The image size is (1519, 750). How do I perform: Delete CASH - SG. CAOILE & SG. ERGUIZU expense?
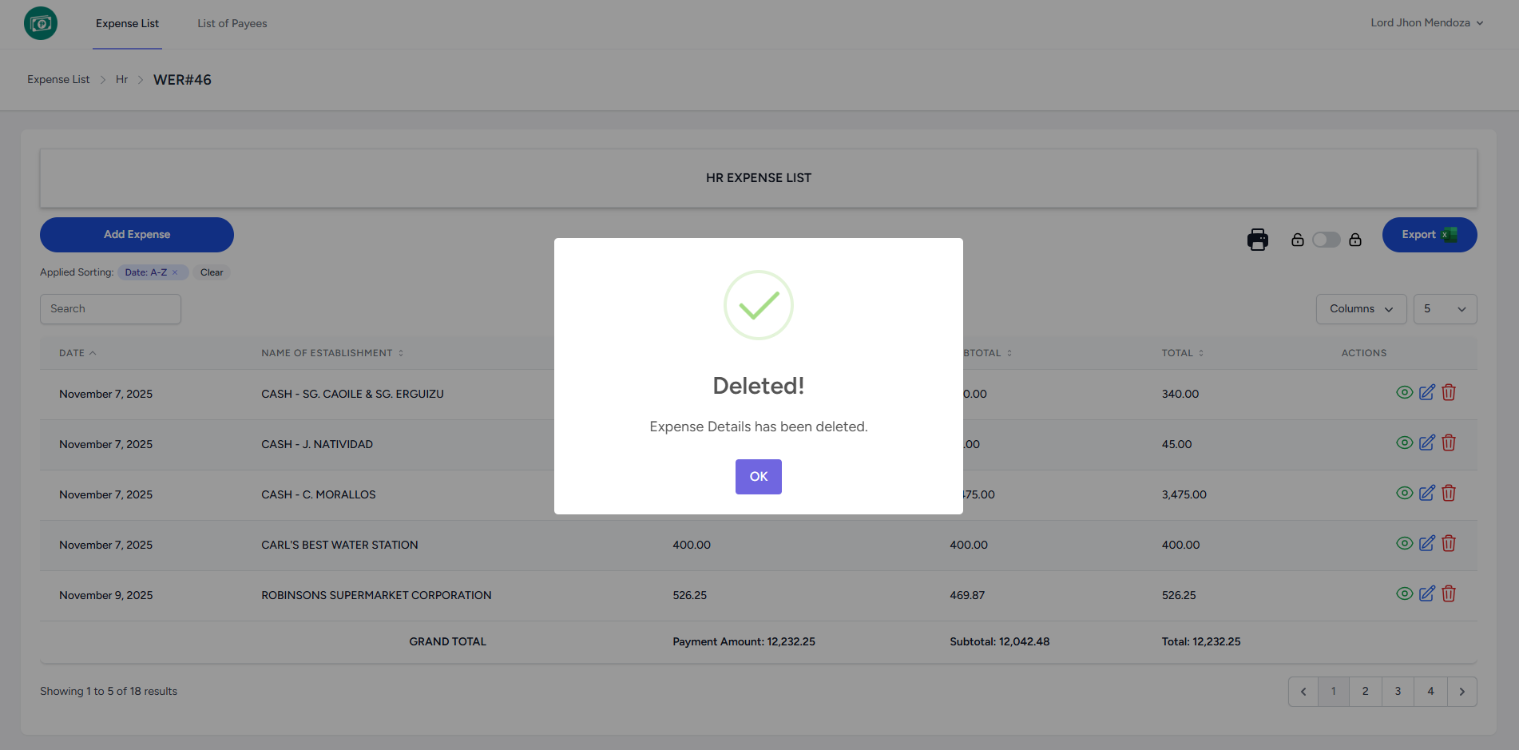[1449, 392]
